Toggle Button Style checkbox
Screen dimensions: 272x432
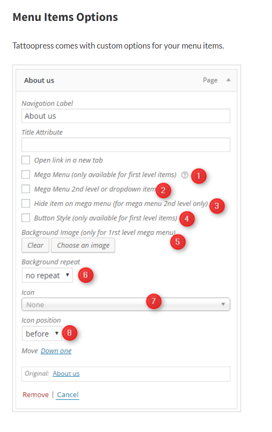point(26,217)
